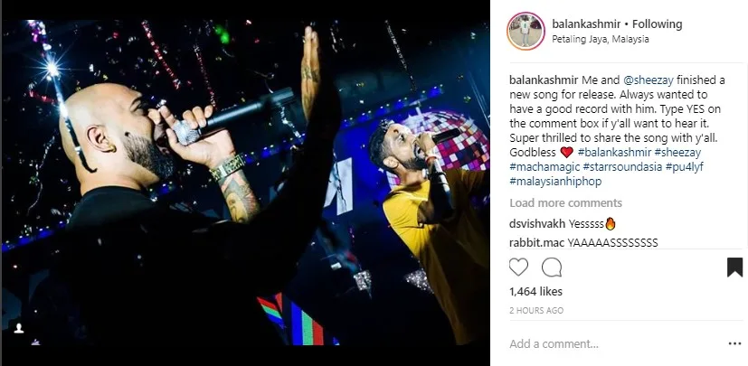Viewport: 748px width, 366px height.
Task: Open the #machamagic hashtag
Action: tap(545, 167)
